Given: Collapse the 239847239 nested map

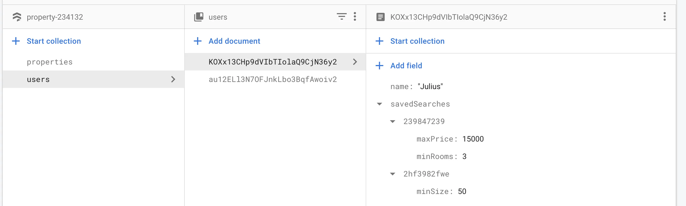Looking at the screenshot, I should pyautogui.click(x=392, y=122).
